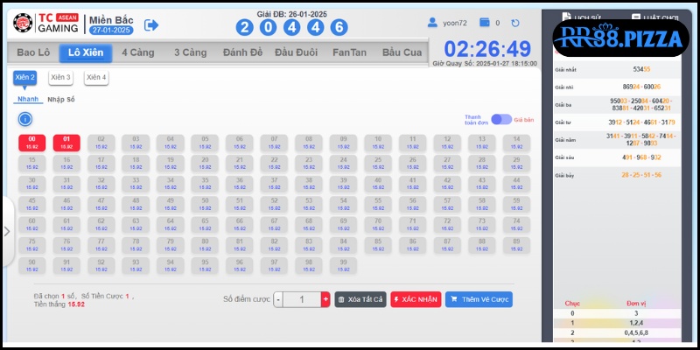Toggle the Thanh toán đơn / Giá bán switch

coord(500,119)
